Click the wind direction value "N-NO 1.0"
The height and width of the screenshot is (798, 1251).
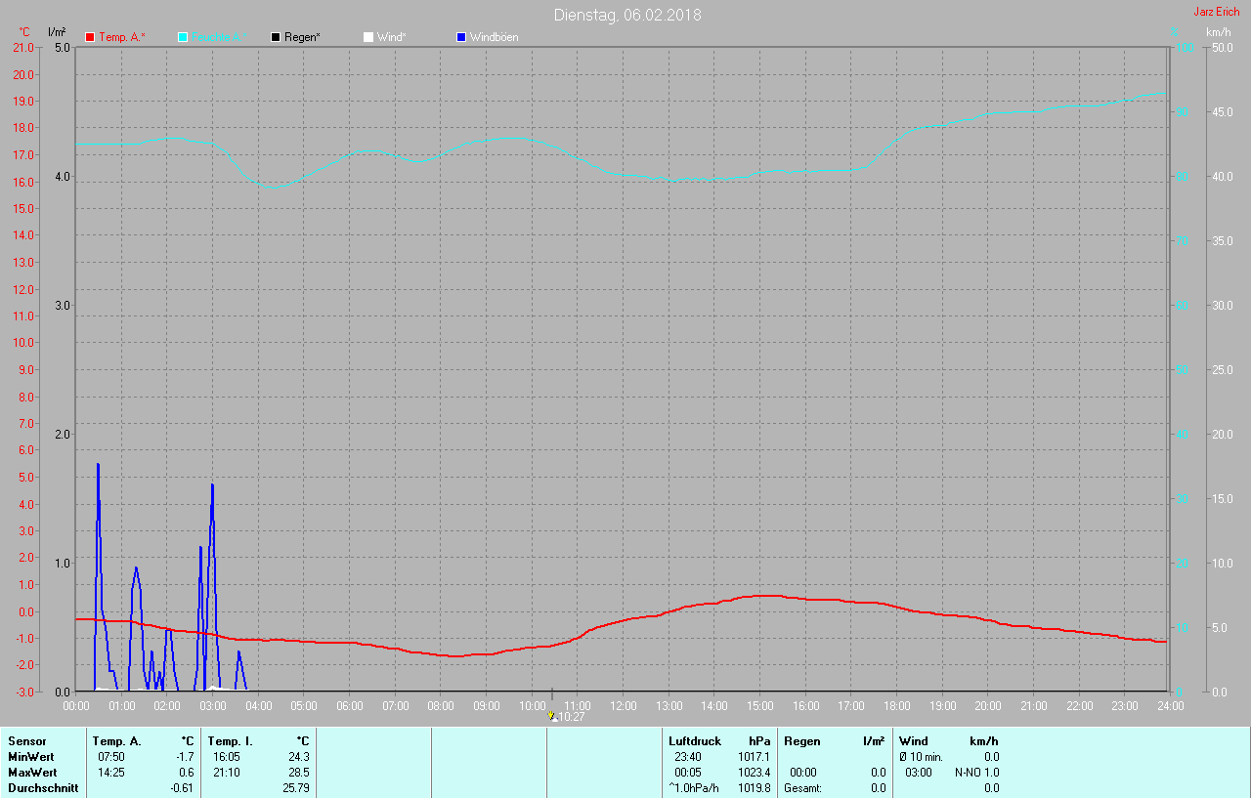(977, 773)
